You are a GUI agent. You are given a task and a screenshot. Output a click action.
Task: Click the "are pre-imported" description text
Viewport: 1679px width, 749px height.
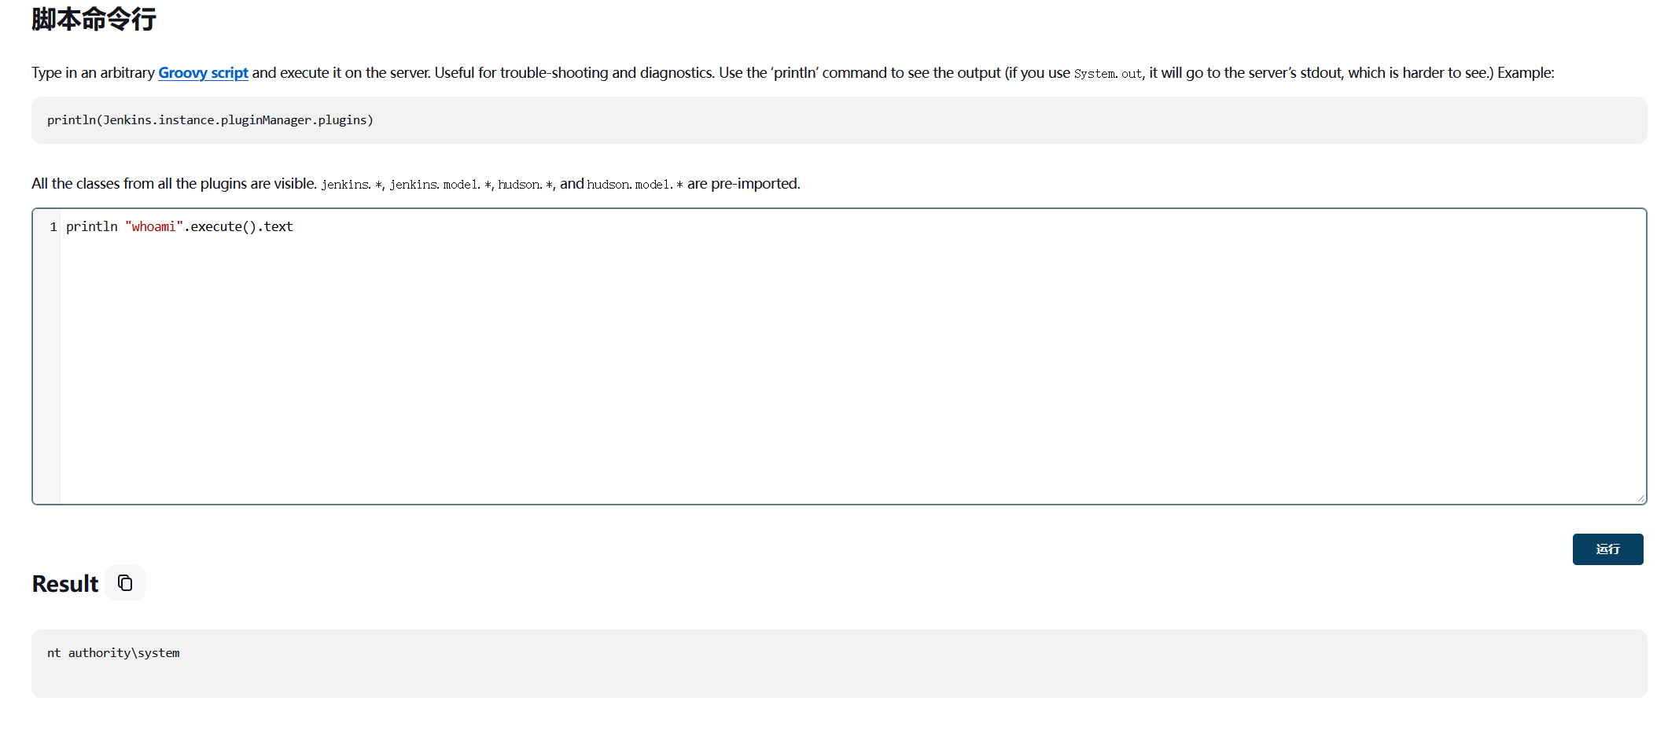click(x=743, y=184)
